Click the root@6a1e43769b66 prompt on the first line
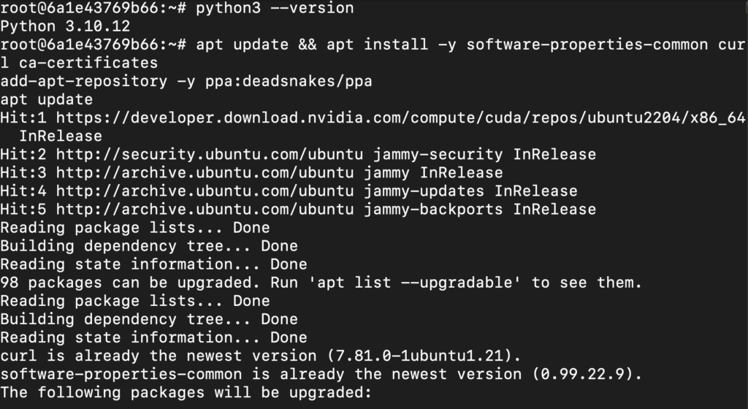Viewport: 748px width, 409px height. click(93, 8)
